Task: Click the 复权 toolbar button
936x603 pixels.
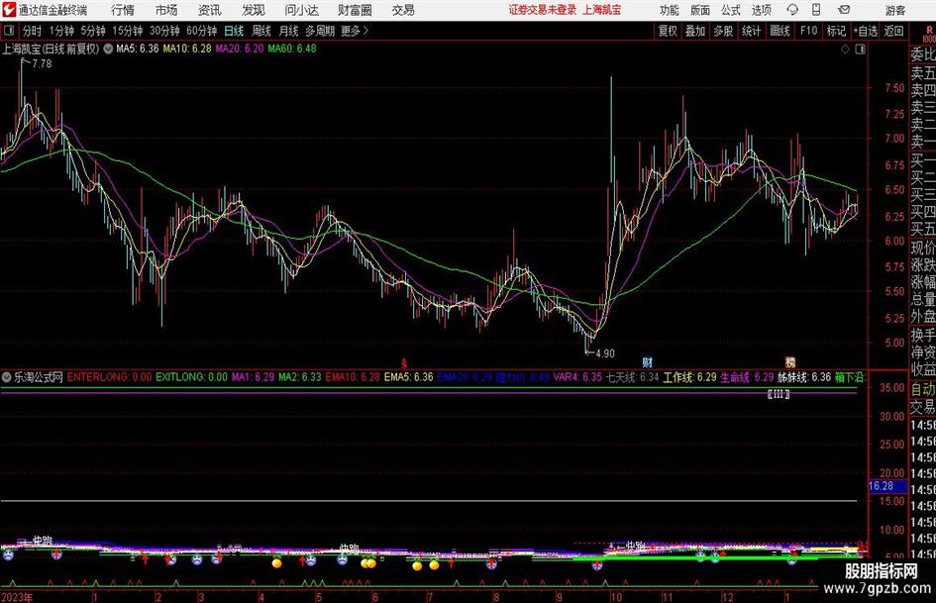Action: click(668, 31)
